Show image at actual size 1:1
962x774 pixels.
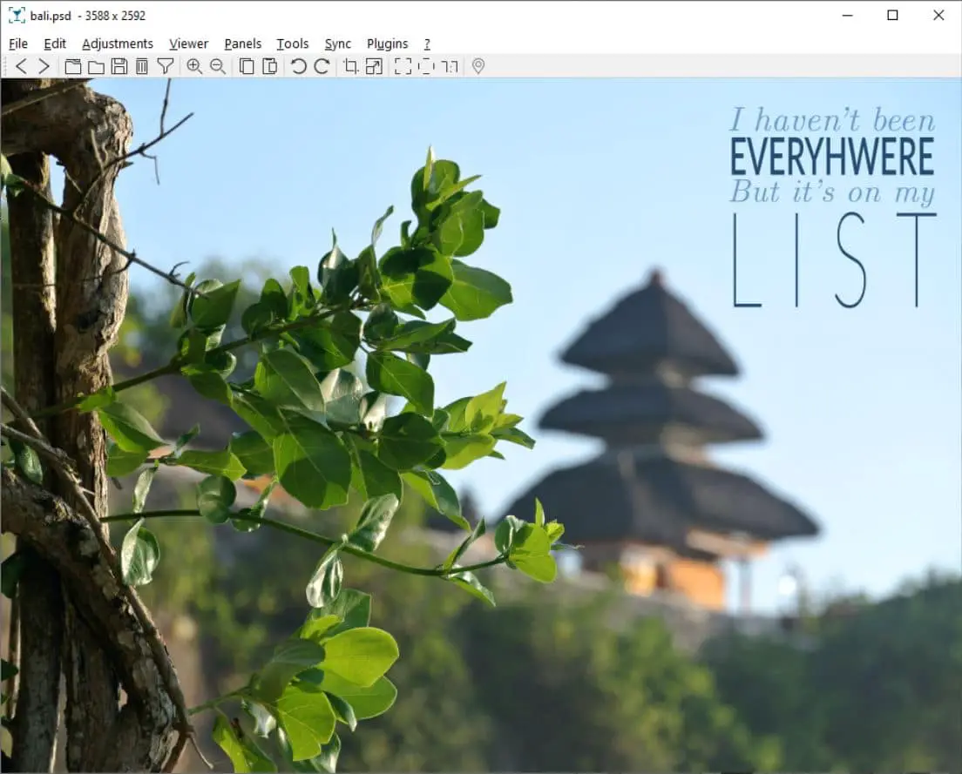tap(450, 66)
